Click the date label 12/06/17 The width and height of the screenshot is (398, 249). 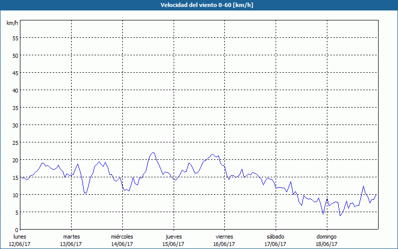(x=20, y=244)
